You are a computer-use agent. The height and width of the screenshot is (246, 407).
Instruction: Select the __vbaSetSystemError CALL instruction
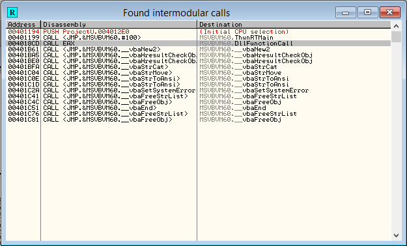pyautogui.click(x=119, y=90)
